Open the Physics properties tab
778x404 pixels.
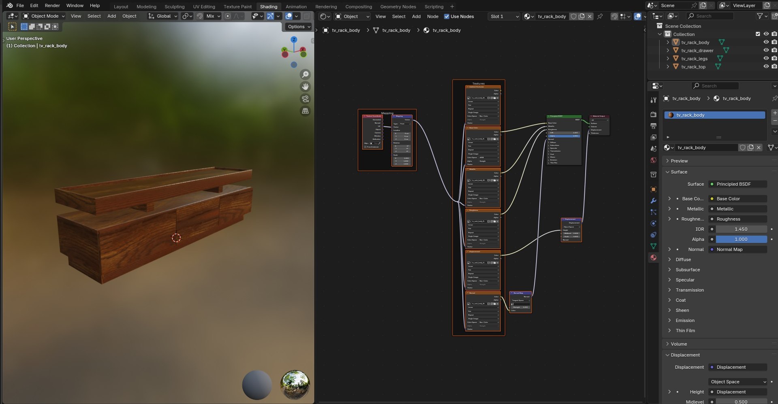point(653,223)
